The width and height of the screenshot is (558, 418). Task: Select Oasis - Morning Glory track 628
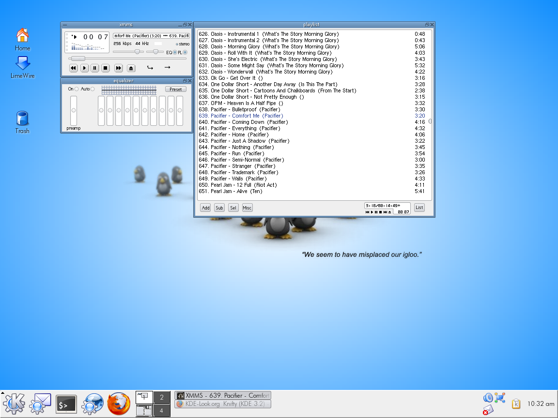[312, 46]
